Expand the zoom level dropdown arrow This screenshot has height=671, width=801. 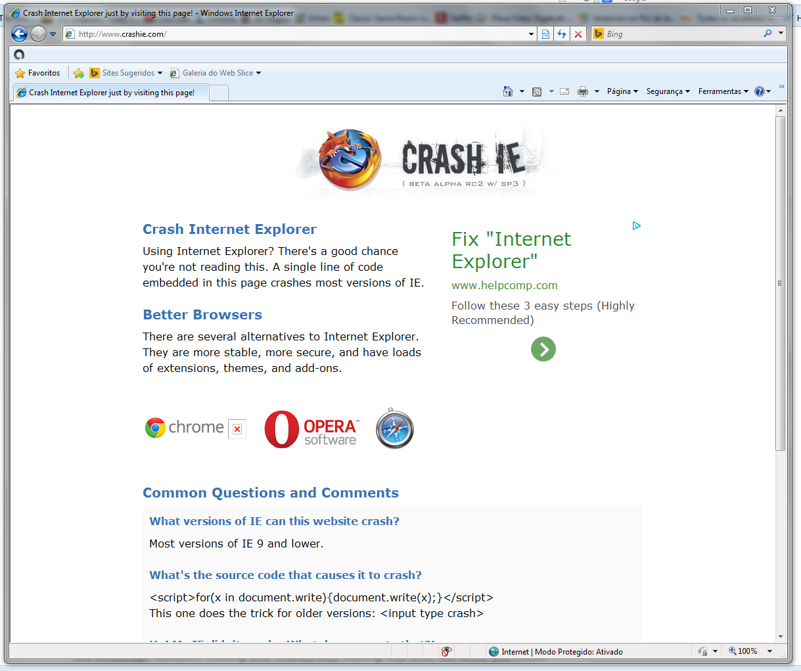tap(769, 651)
